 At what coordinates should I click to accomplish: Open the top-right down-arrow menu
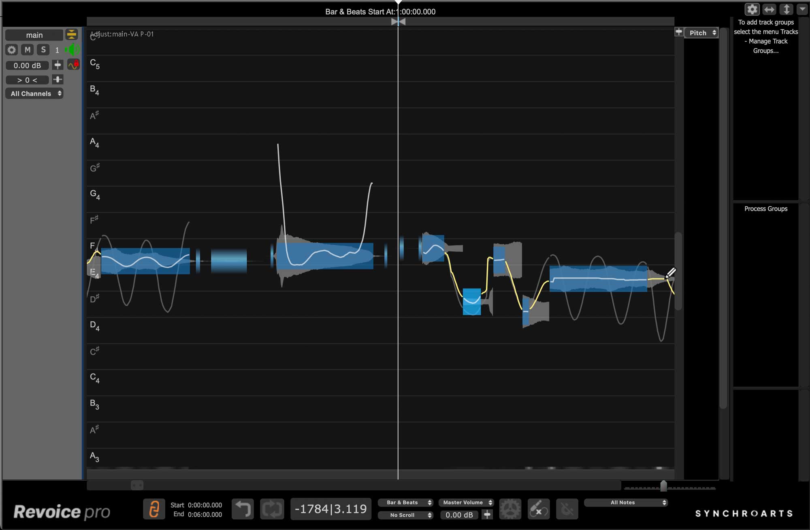[802, 9]
